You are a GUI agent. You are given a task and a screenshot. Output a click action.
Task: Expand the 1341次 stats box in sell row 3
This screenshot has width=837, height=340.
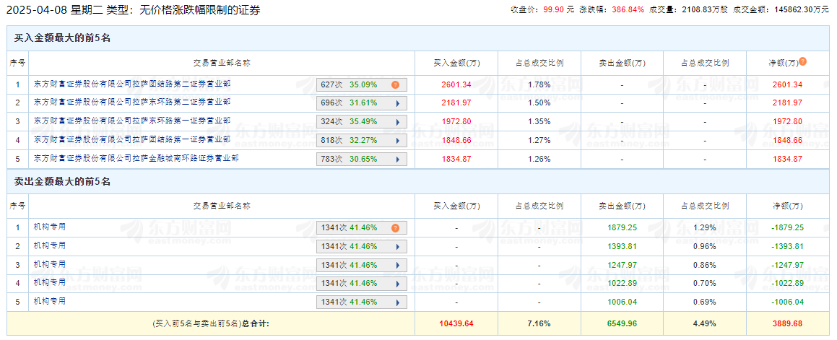pos(361,265)
